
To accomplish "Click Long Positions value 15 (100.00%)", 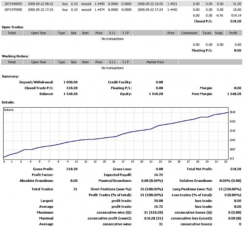I will tap(230, 189).
